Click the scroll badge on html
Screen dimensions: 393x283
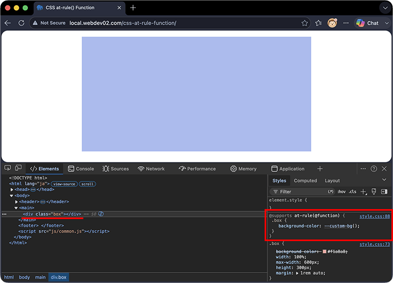pos(88,184)
